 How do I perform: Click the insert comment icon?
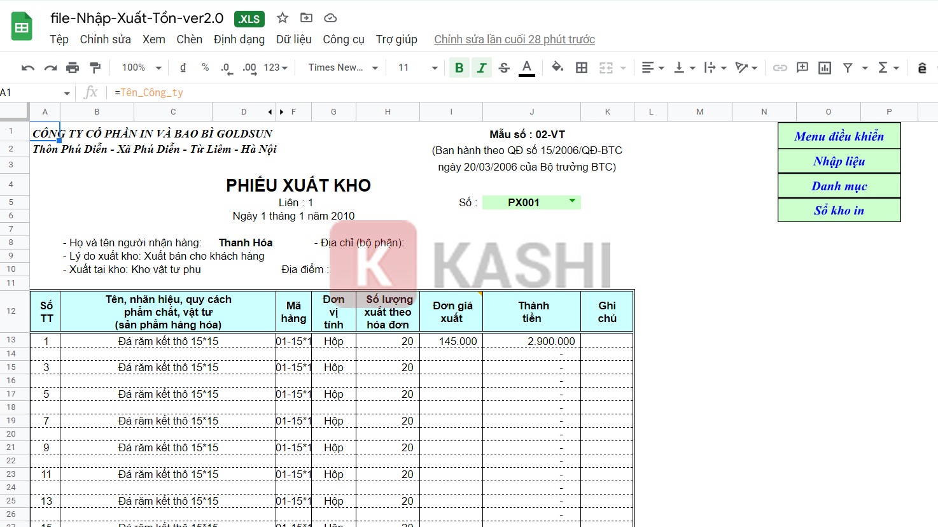[802, 67]
